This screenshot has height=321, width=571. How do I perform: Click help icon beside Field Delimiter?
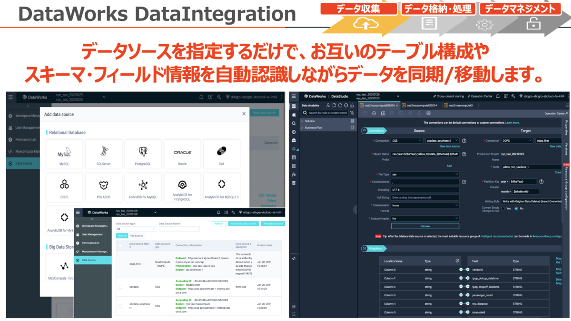point(464,182)
